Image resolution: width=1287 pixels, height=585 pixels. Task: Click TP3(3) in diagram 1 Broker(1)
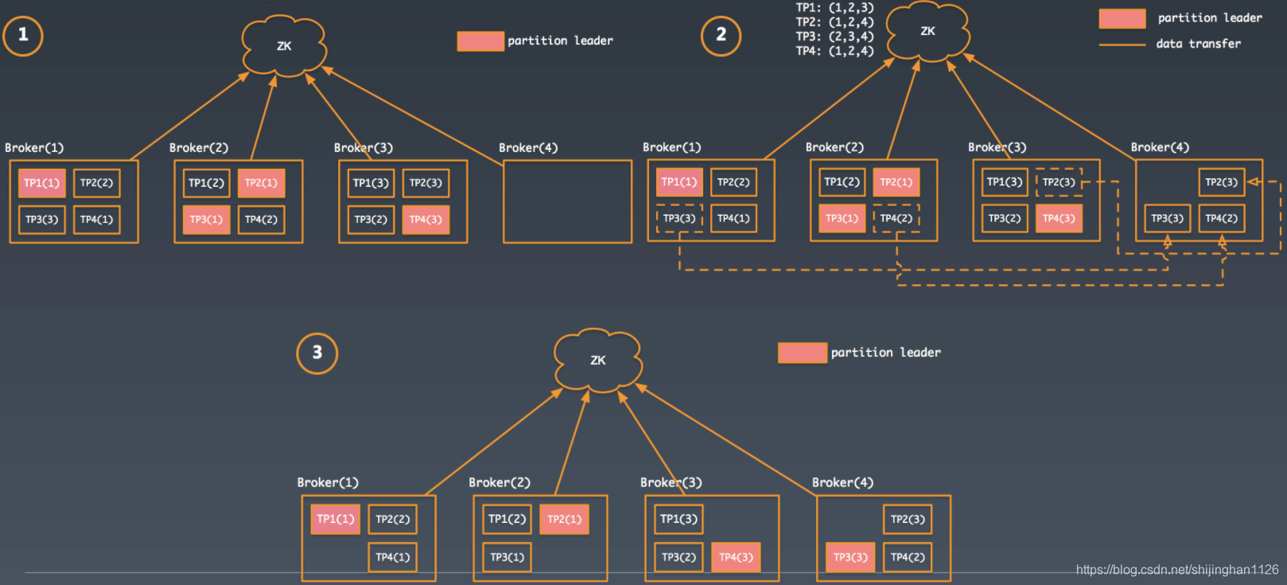(42, 220)
